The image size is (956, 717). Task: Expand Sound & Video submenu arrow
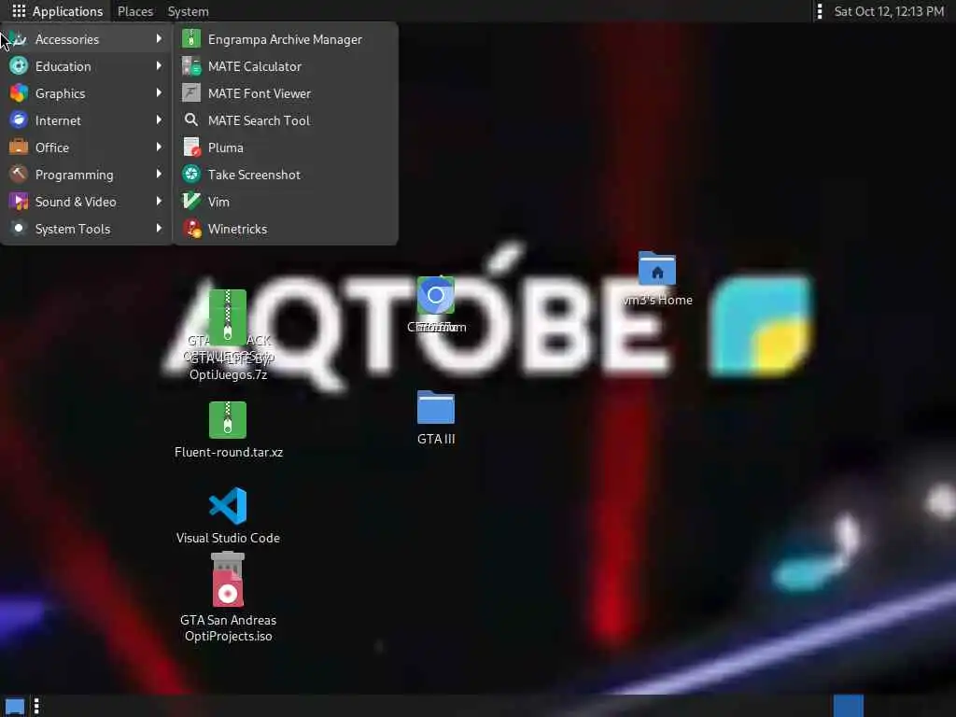pyautogui.click(x=159, y=202)
